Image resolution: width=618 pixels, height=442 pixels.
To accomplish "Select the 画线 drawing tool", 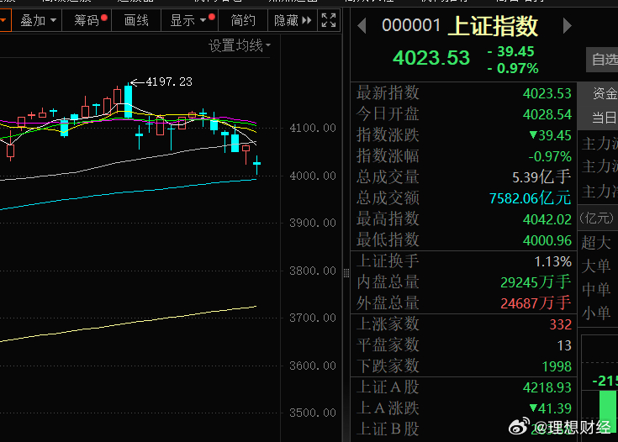I will tap(136, 20).
